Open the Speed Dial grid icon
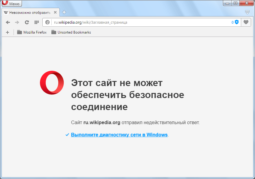Screen dimensions: 255x179 (36, 22)
